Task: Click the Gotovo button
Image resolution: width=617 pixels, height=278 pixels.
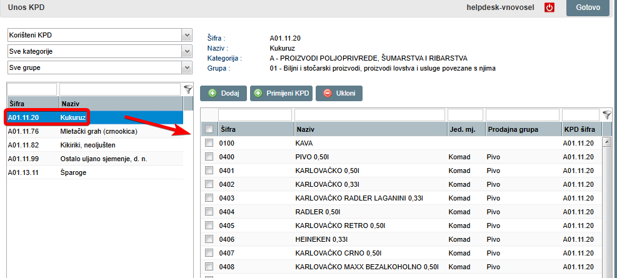Action: tap(587, 7)
